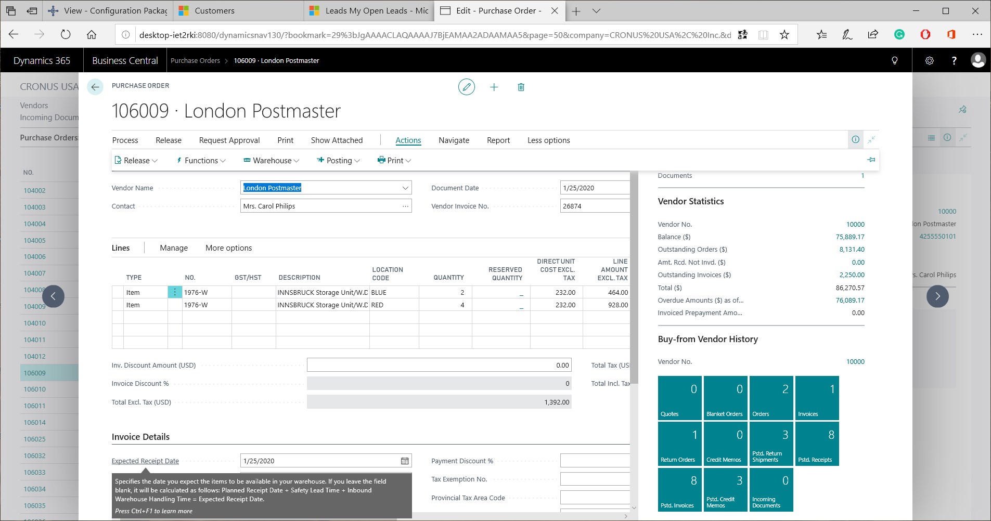The image size is (991, 521).
Task: Switch to Leads My Open Leads tab
Action: tap(368, 11)
